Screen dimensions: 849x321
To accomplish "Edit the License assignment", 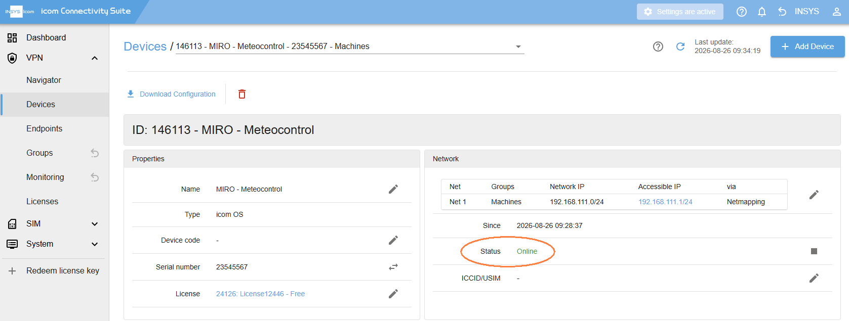I will pyautogui.click(x=393, y=294).
